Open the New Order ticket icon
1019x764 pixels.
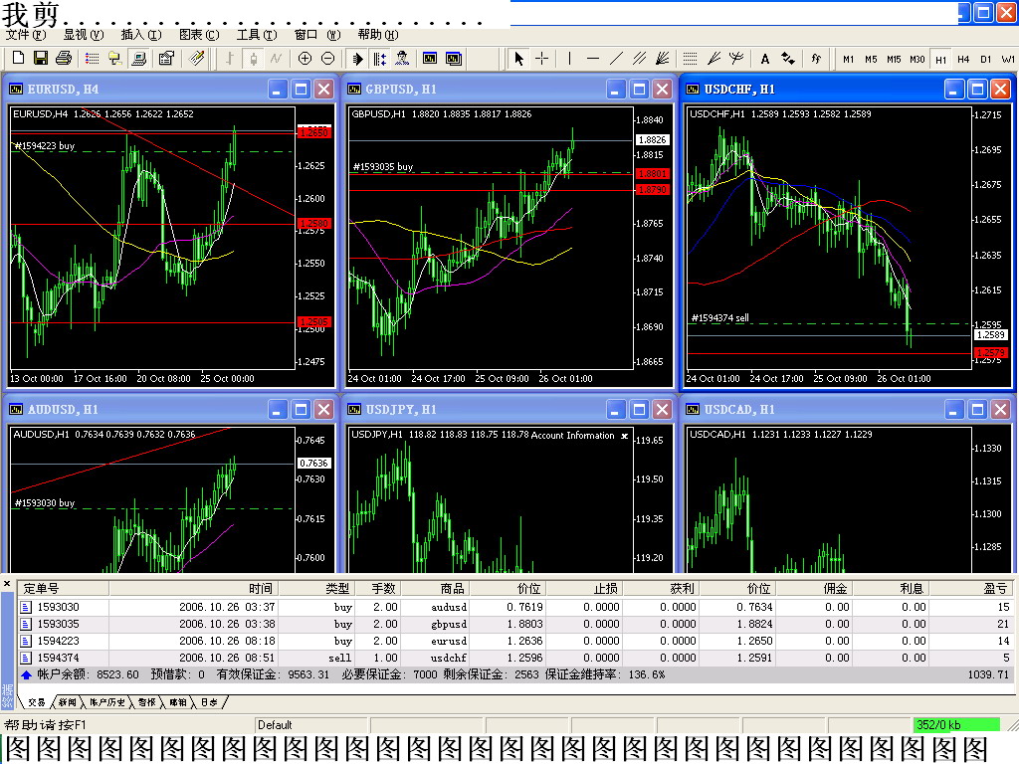166,59
